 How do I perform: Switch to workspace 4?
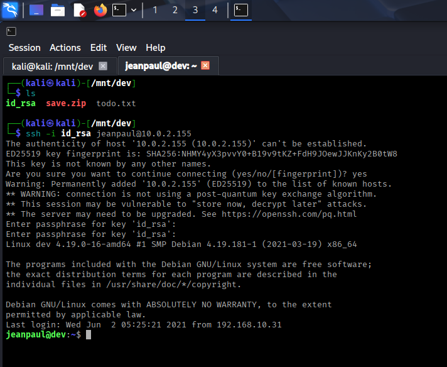[215, 10]
